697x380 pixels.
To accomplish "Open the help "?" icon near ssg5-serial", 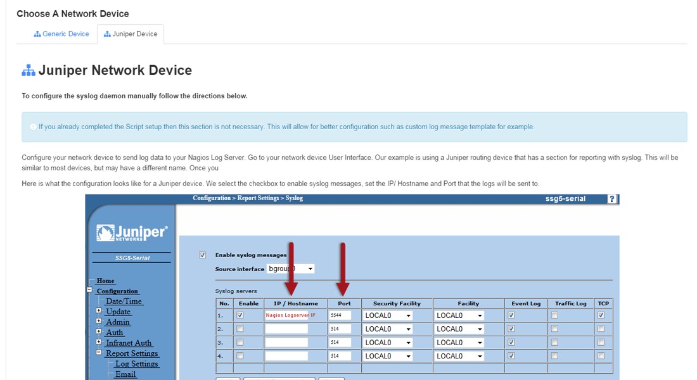I will (x=612, y=198).
